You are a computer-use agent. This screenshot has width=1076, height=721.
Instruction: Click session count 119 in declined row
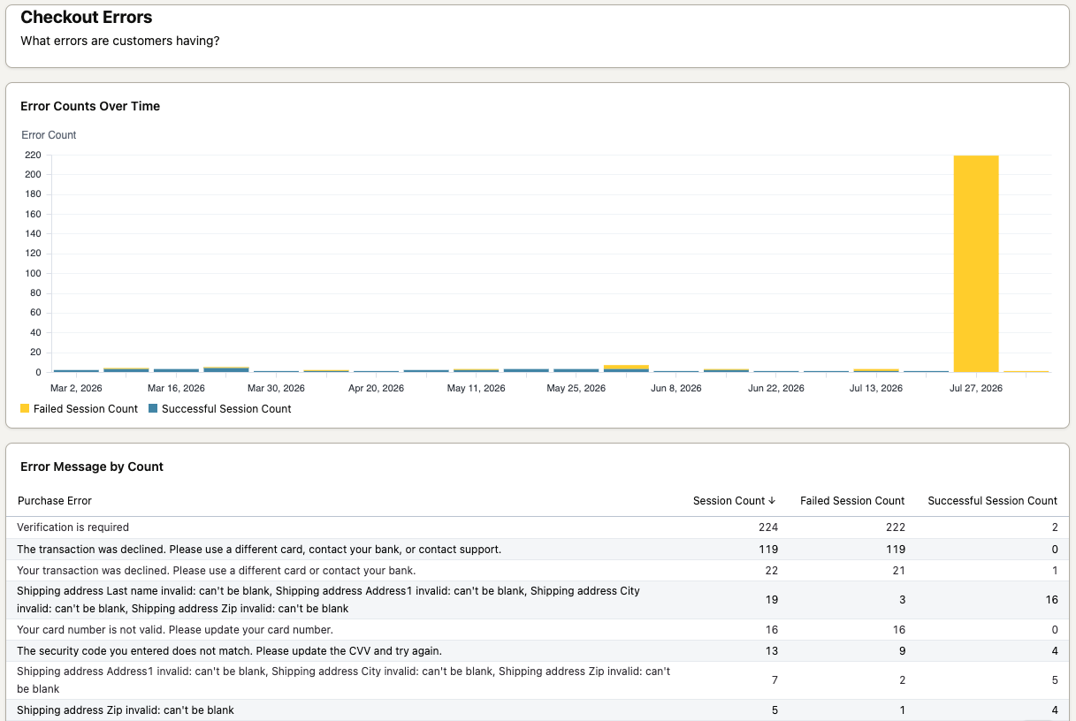(767, 550)
